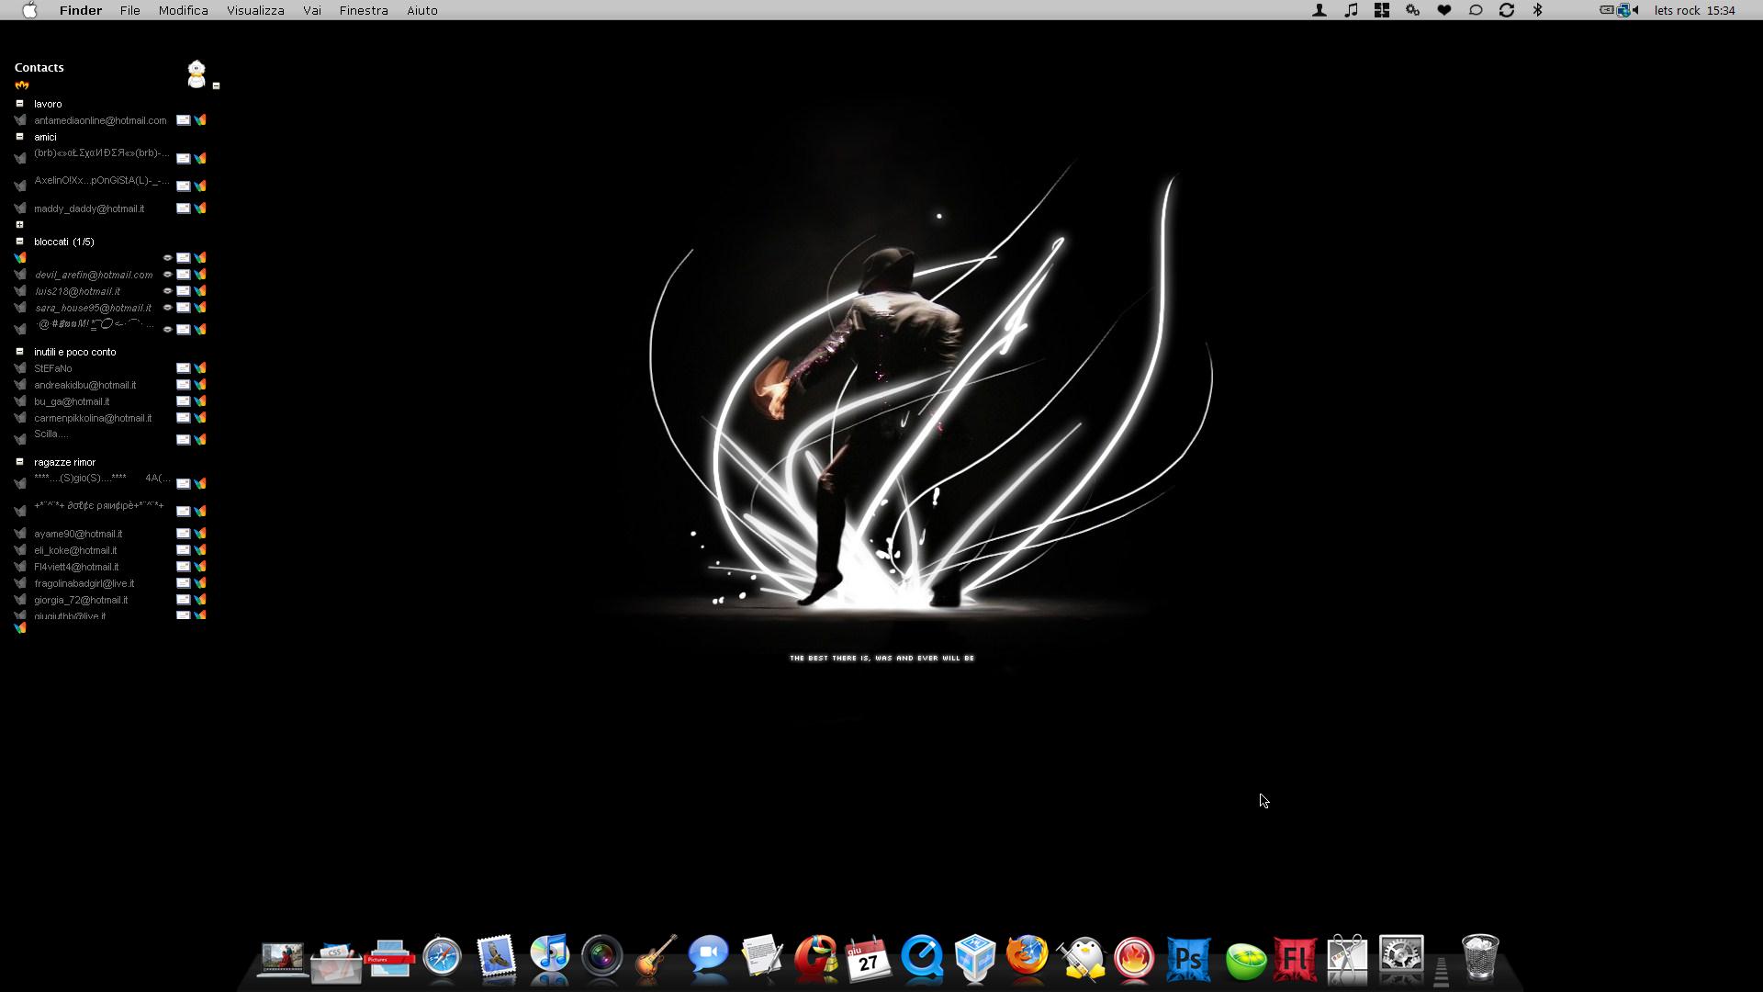Open the Vai menu
The image size is (1763, 992).
(x=312, y=10)
